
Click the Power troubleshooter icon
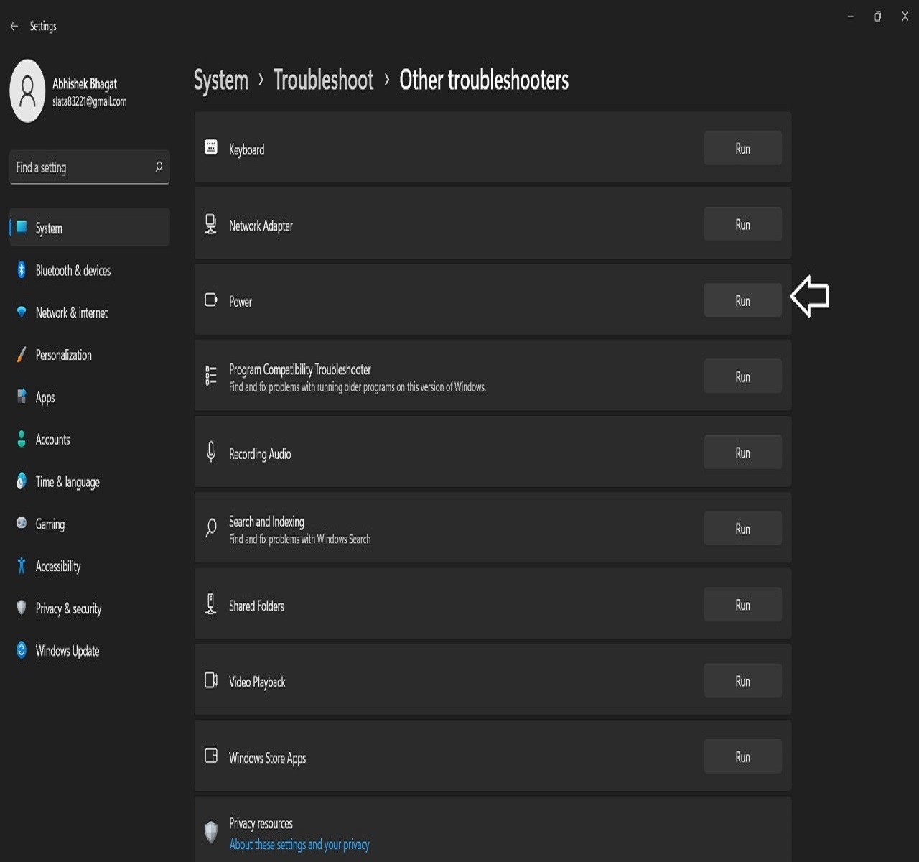211,300
